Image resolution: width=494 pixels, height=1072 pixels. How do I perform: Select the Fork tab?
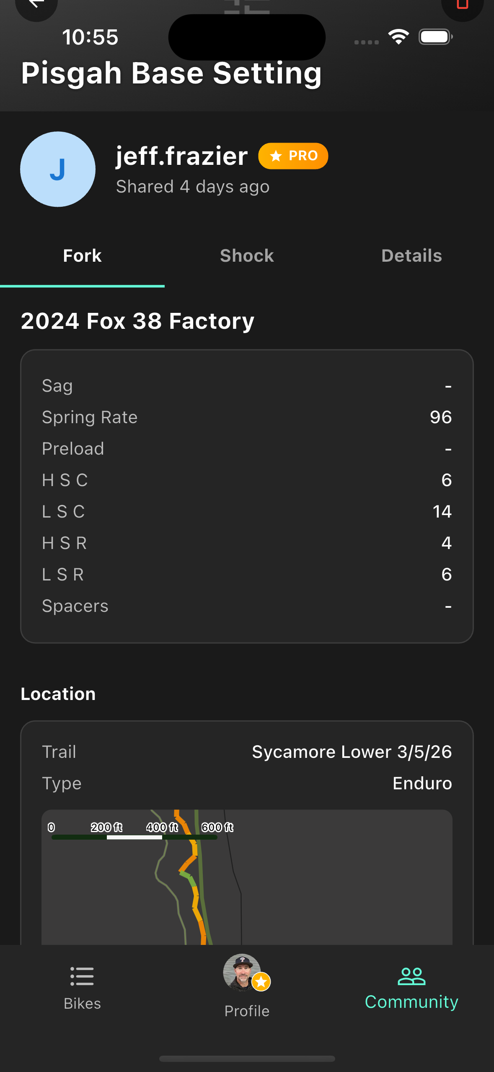coord(82,256)
